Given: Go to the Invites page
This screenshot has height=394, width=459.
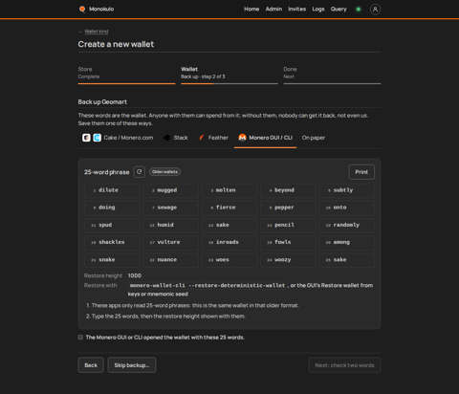Looking at the screenshot, I should 296,9.
